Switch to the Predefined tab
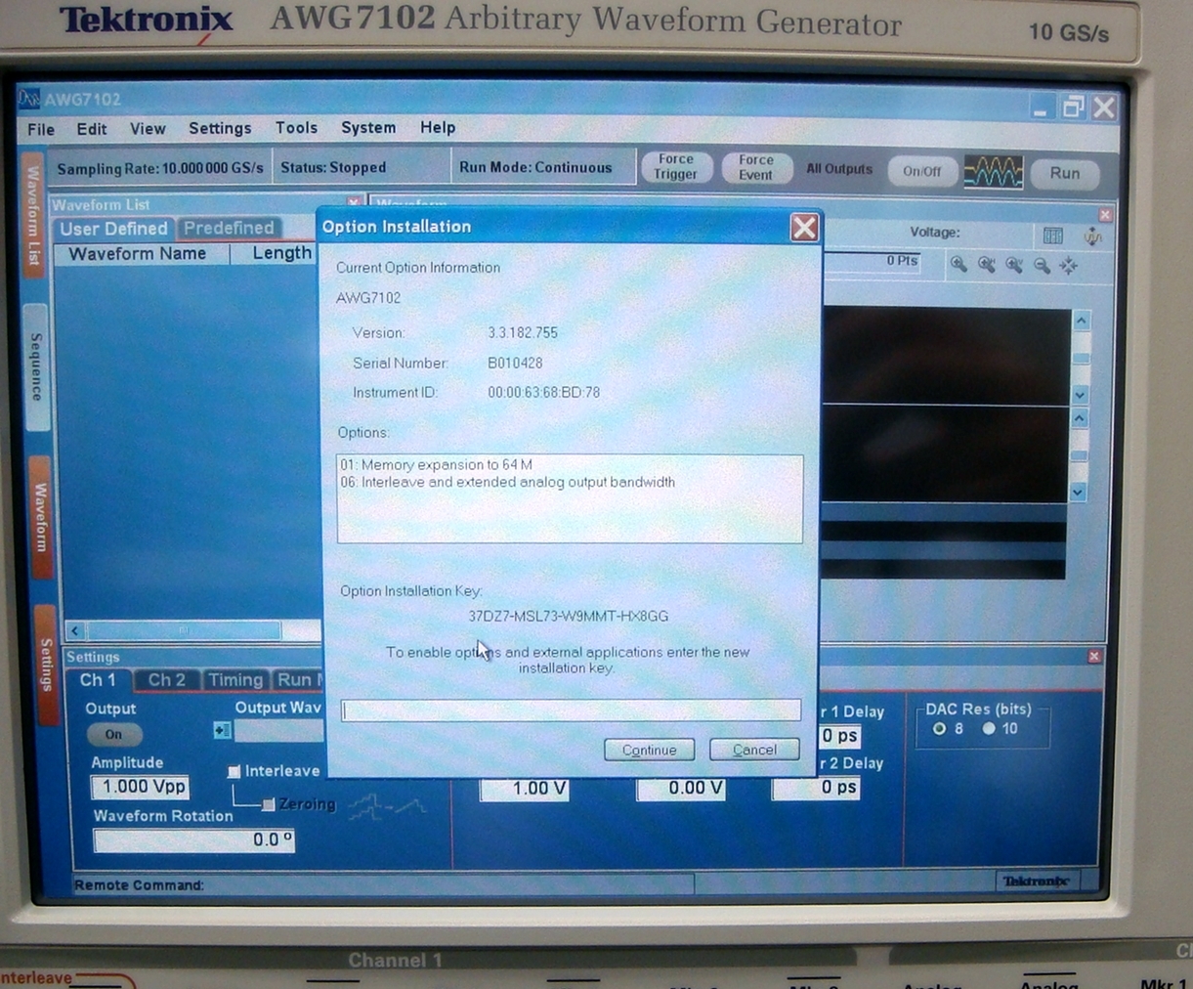The width and height of the screenshot is (1193, 989). 229,228
